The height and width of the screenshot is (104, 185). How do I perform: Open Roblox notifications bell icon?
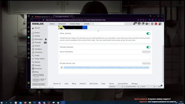[134, 24]
